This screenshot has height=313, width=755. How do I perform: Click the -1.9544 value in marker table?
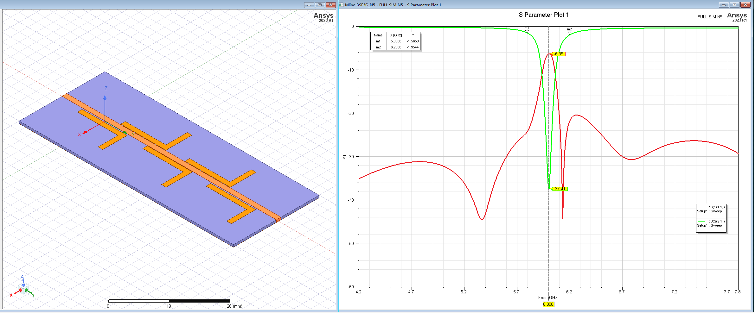pos(413,47)
